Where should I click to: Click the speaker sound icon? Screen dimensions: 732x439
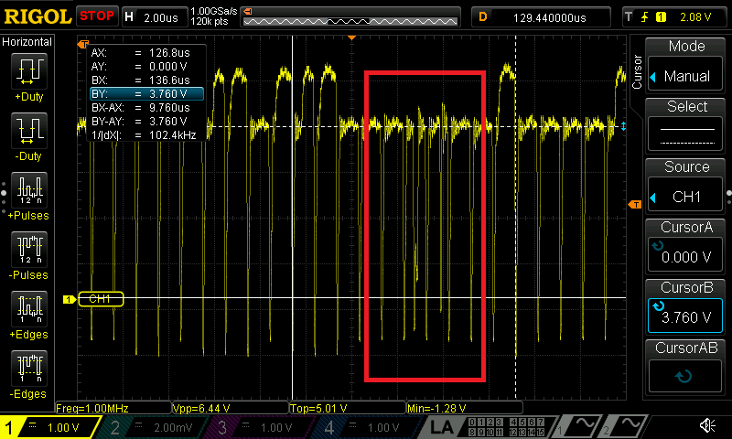(x=707, y=425)
